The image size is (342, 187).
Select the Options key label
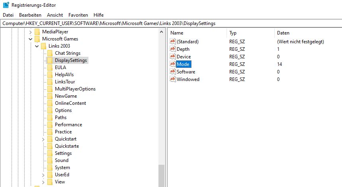63,110
